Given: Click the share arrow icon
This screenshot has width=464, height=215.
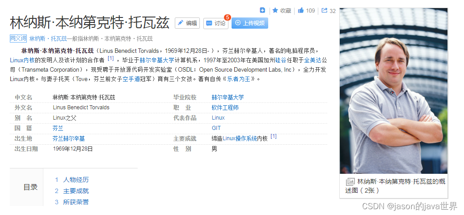Looking at the screenshot, I should (x=324, y=10).
